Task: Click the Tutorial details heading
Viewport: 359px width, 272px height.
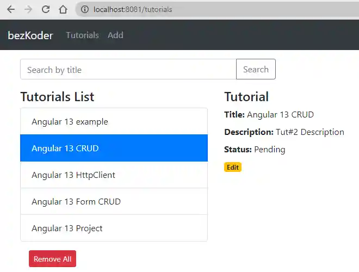Action: (246, 97)
